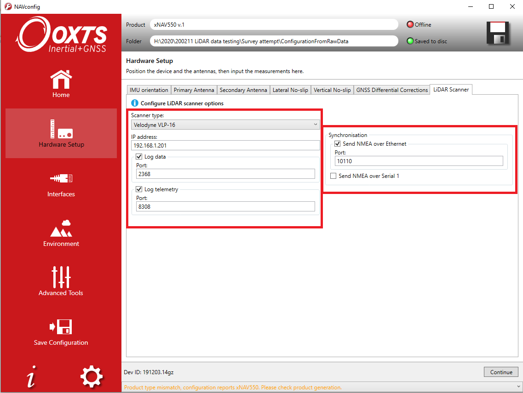The height and width of the screenshot is (393, 523).
Task: Expand the status message bar arrow
Action: point(518,387)
